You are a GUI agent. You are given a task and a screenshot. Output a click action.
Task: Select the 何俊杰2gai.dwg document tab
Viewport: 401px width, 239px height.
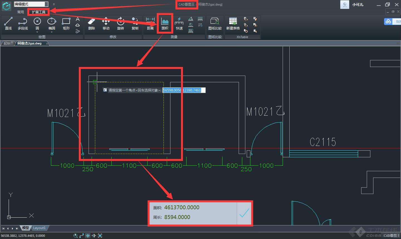(30, 43)
